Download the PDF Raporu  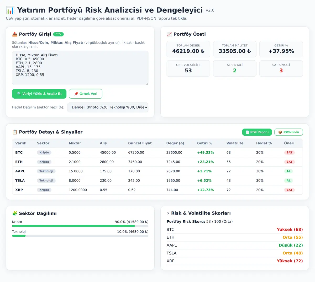(x=257, y=132)
